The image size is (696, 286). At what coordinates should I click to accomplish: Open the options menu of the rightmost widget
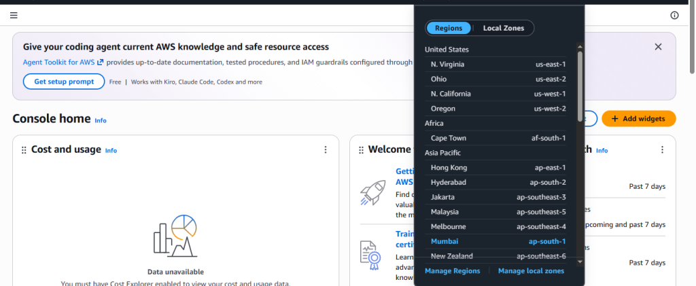click(x=662, y=150)
